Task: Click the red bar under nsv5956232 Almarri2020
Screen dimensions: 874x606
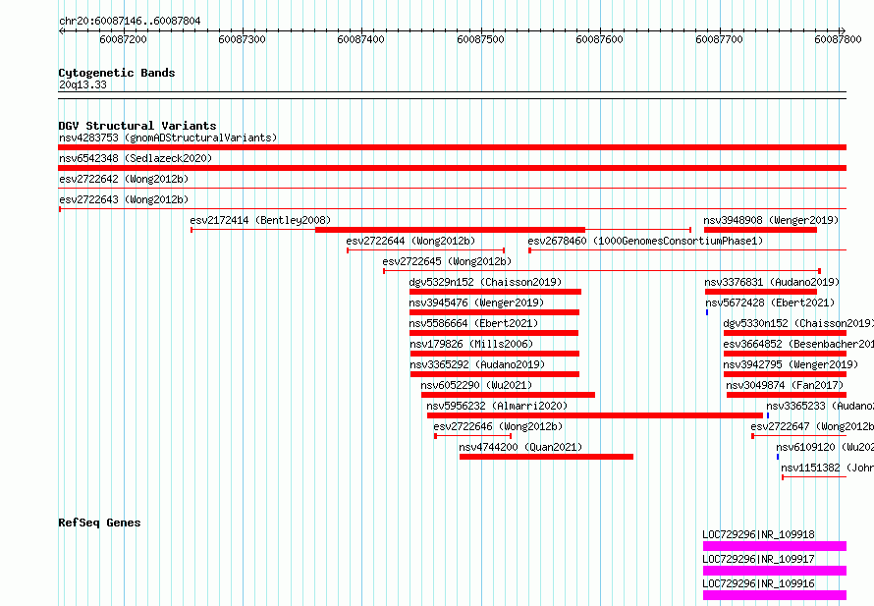Action: point(595,415)
